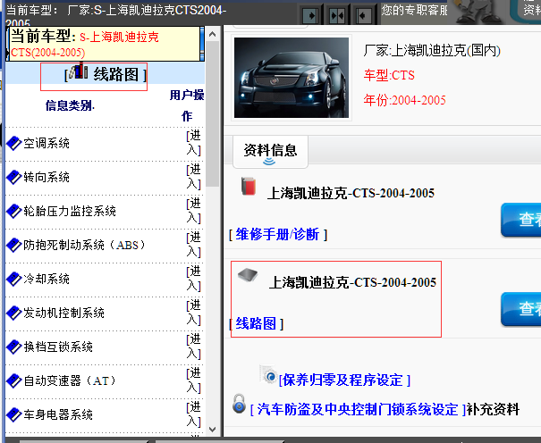Select the 发动机控制系统 row text
541x443 pixels.
[x=63, y=313]
